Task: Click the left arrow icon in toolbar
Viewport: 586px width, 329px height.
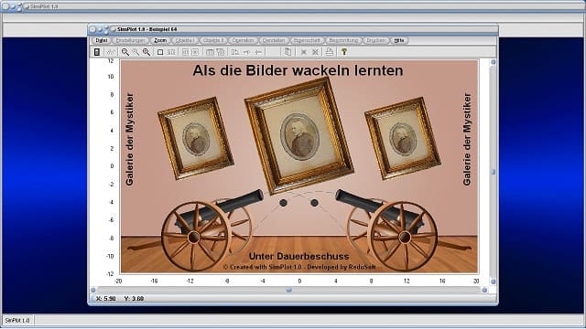Action: coord(258,52)
